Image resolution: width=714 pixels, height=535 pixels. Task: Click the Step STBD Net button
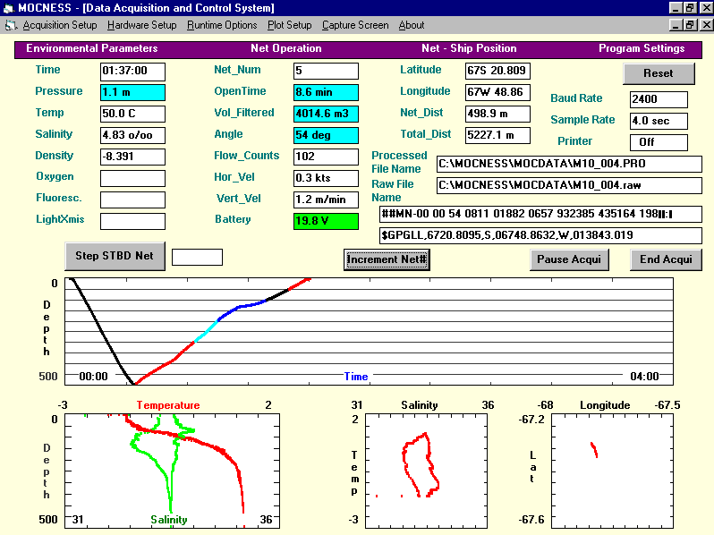pyautogui.click(x=115, y=256)
